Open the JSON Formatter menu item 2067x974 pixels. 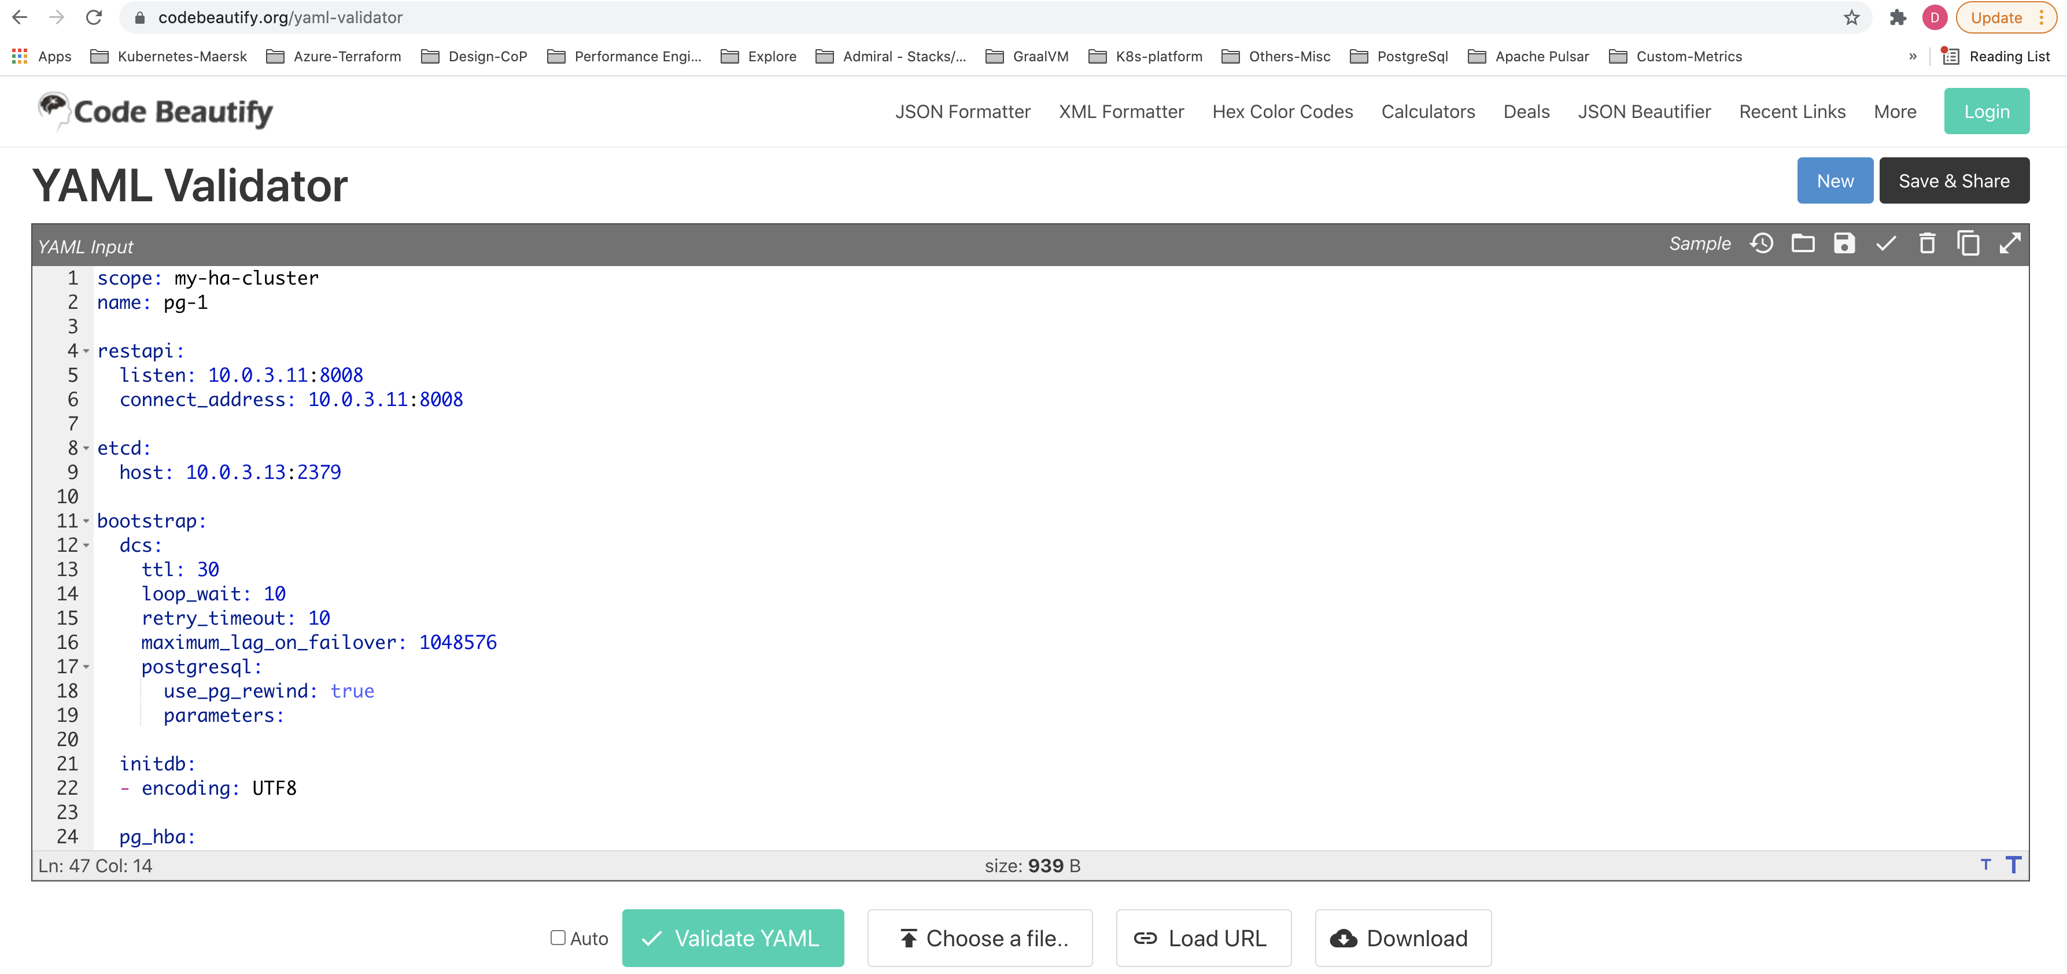click(x=963, y=112)
